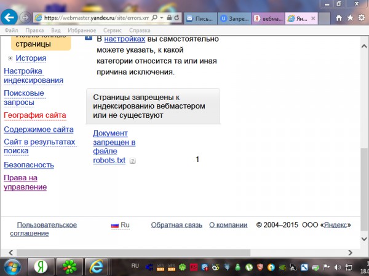Click the green figure tray icon
The image size is (369, 276).
click(237, 267)
